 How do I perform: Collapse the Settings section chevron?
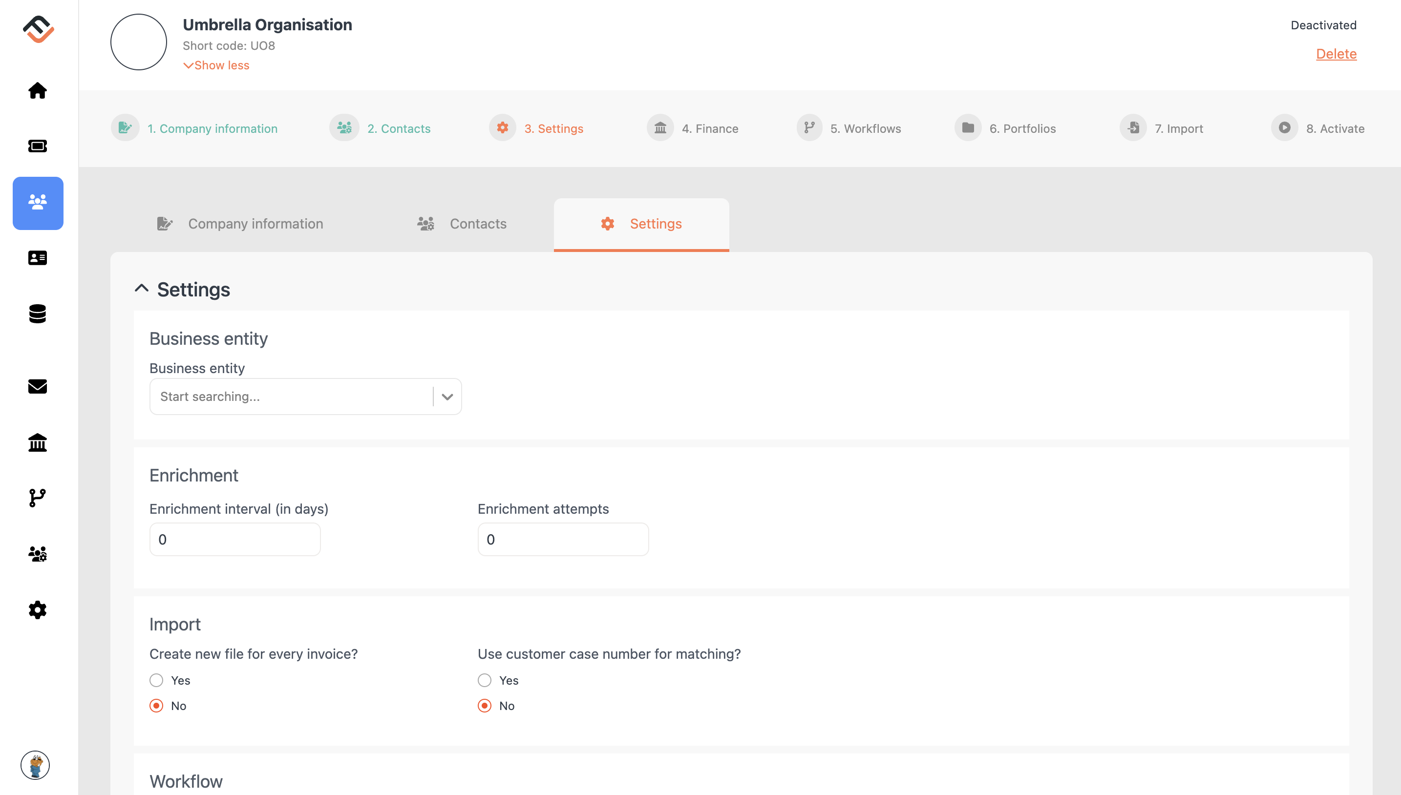click(x=142, y=288)
